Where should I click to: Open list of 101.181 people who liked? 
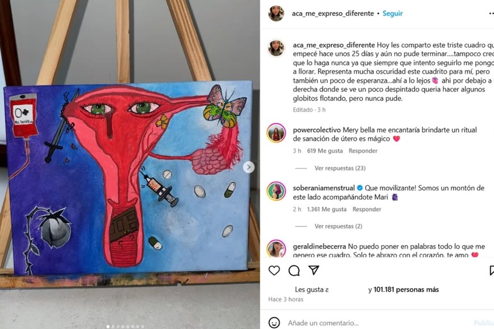(x=406, y=289)
